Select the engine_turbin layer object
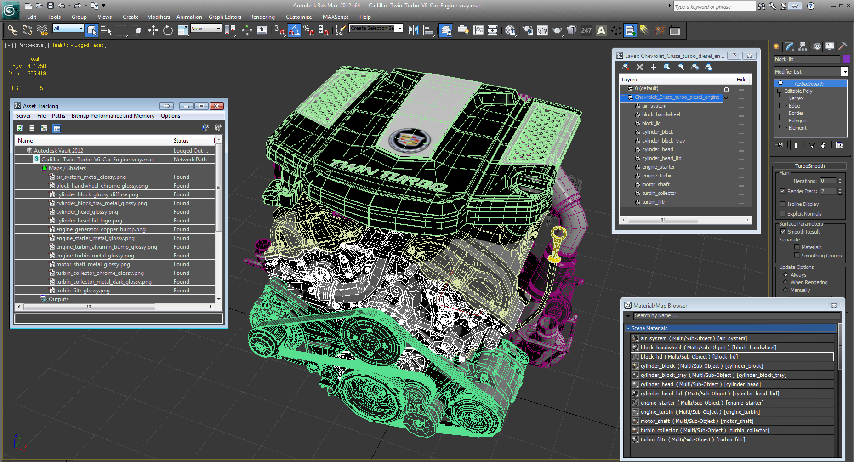The image size is (854, 462). (x=657, y=176)
